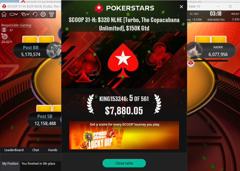Maximize the poker table window
The image size is (240, 171).
click(x=230, y=6)
